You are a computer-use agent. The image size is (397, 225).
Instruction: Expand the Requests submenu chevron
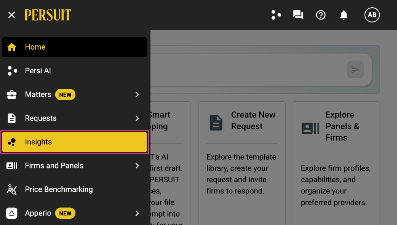137,118
